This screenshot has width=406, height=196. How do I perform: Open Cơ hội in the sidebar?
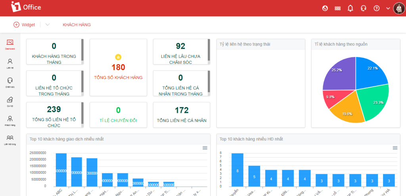10,102
